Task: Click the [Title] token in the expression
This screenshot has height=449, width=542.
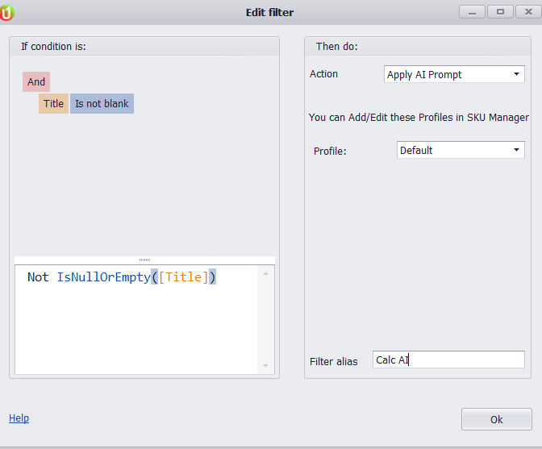Action: pos(184,277)
